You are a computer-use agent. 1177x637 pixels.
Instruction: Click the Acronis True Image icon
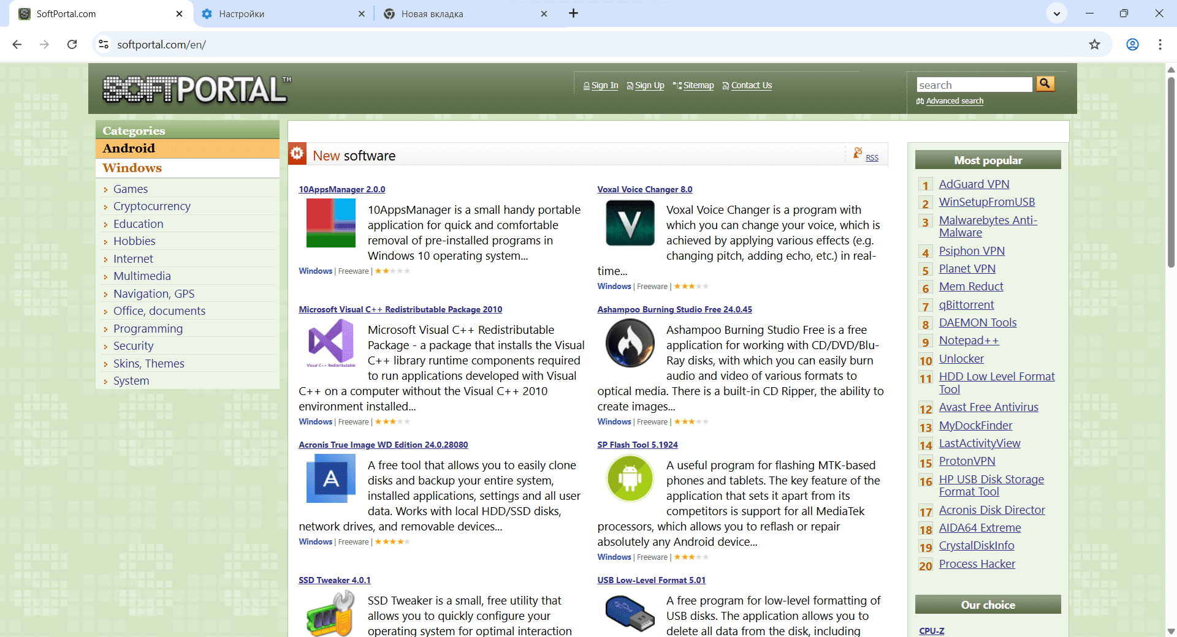click(x=331, y=478)
